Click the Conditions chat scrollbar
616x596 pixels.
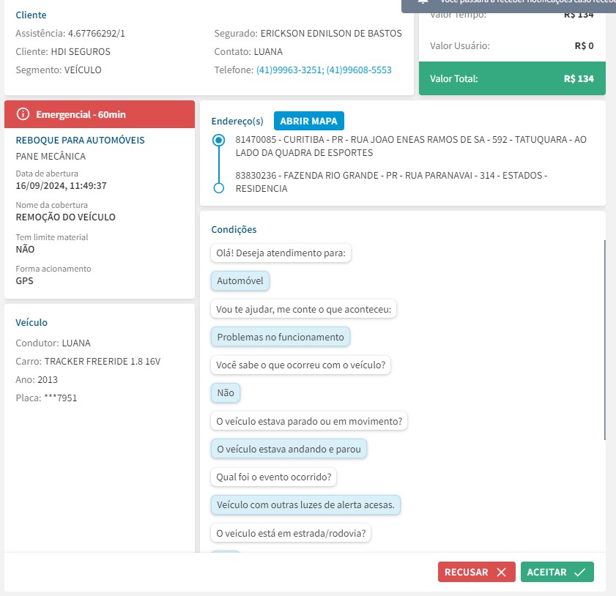click(x=604, y=340)
